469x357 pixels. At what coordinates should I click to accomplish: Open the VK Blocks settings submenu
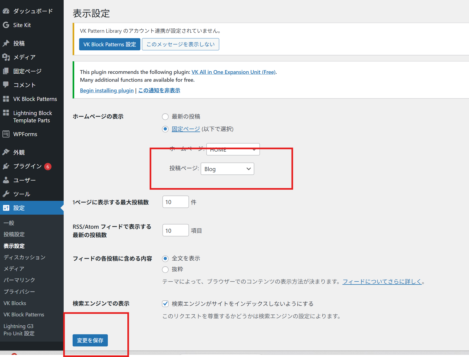(15, 303)
